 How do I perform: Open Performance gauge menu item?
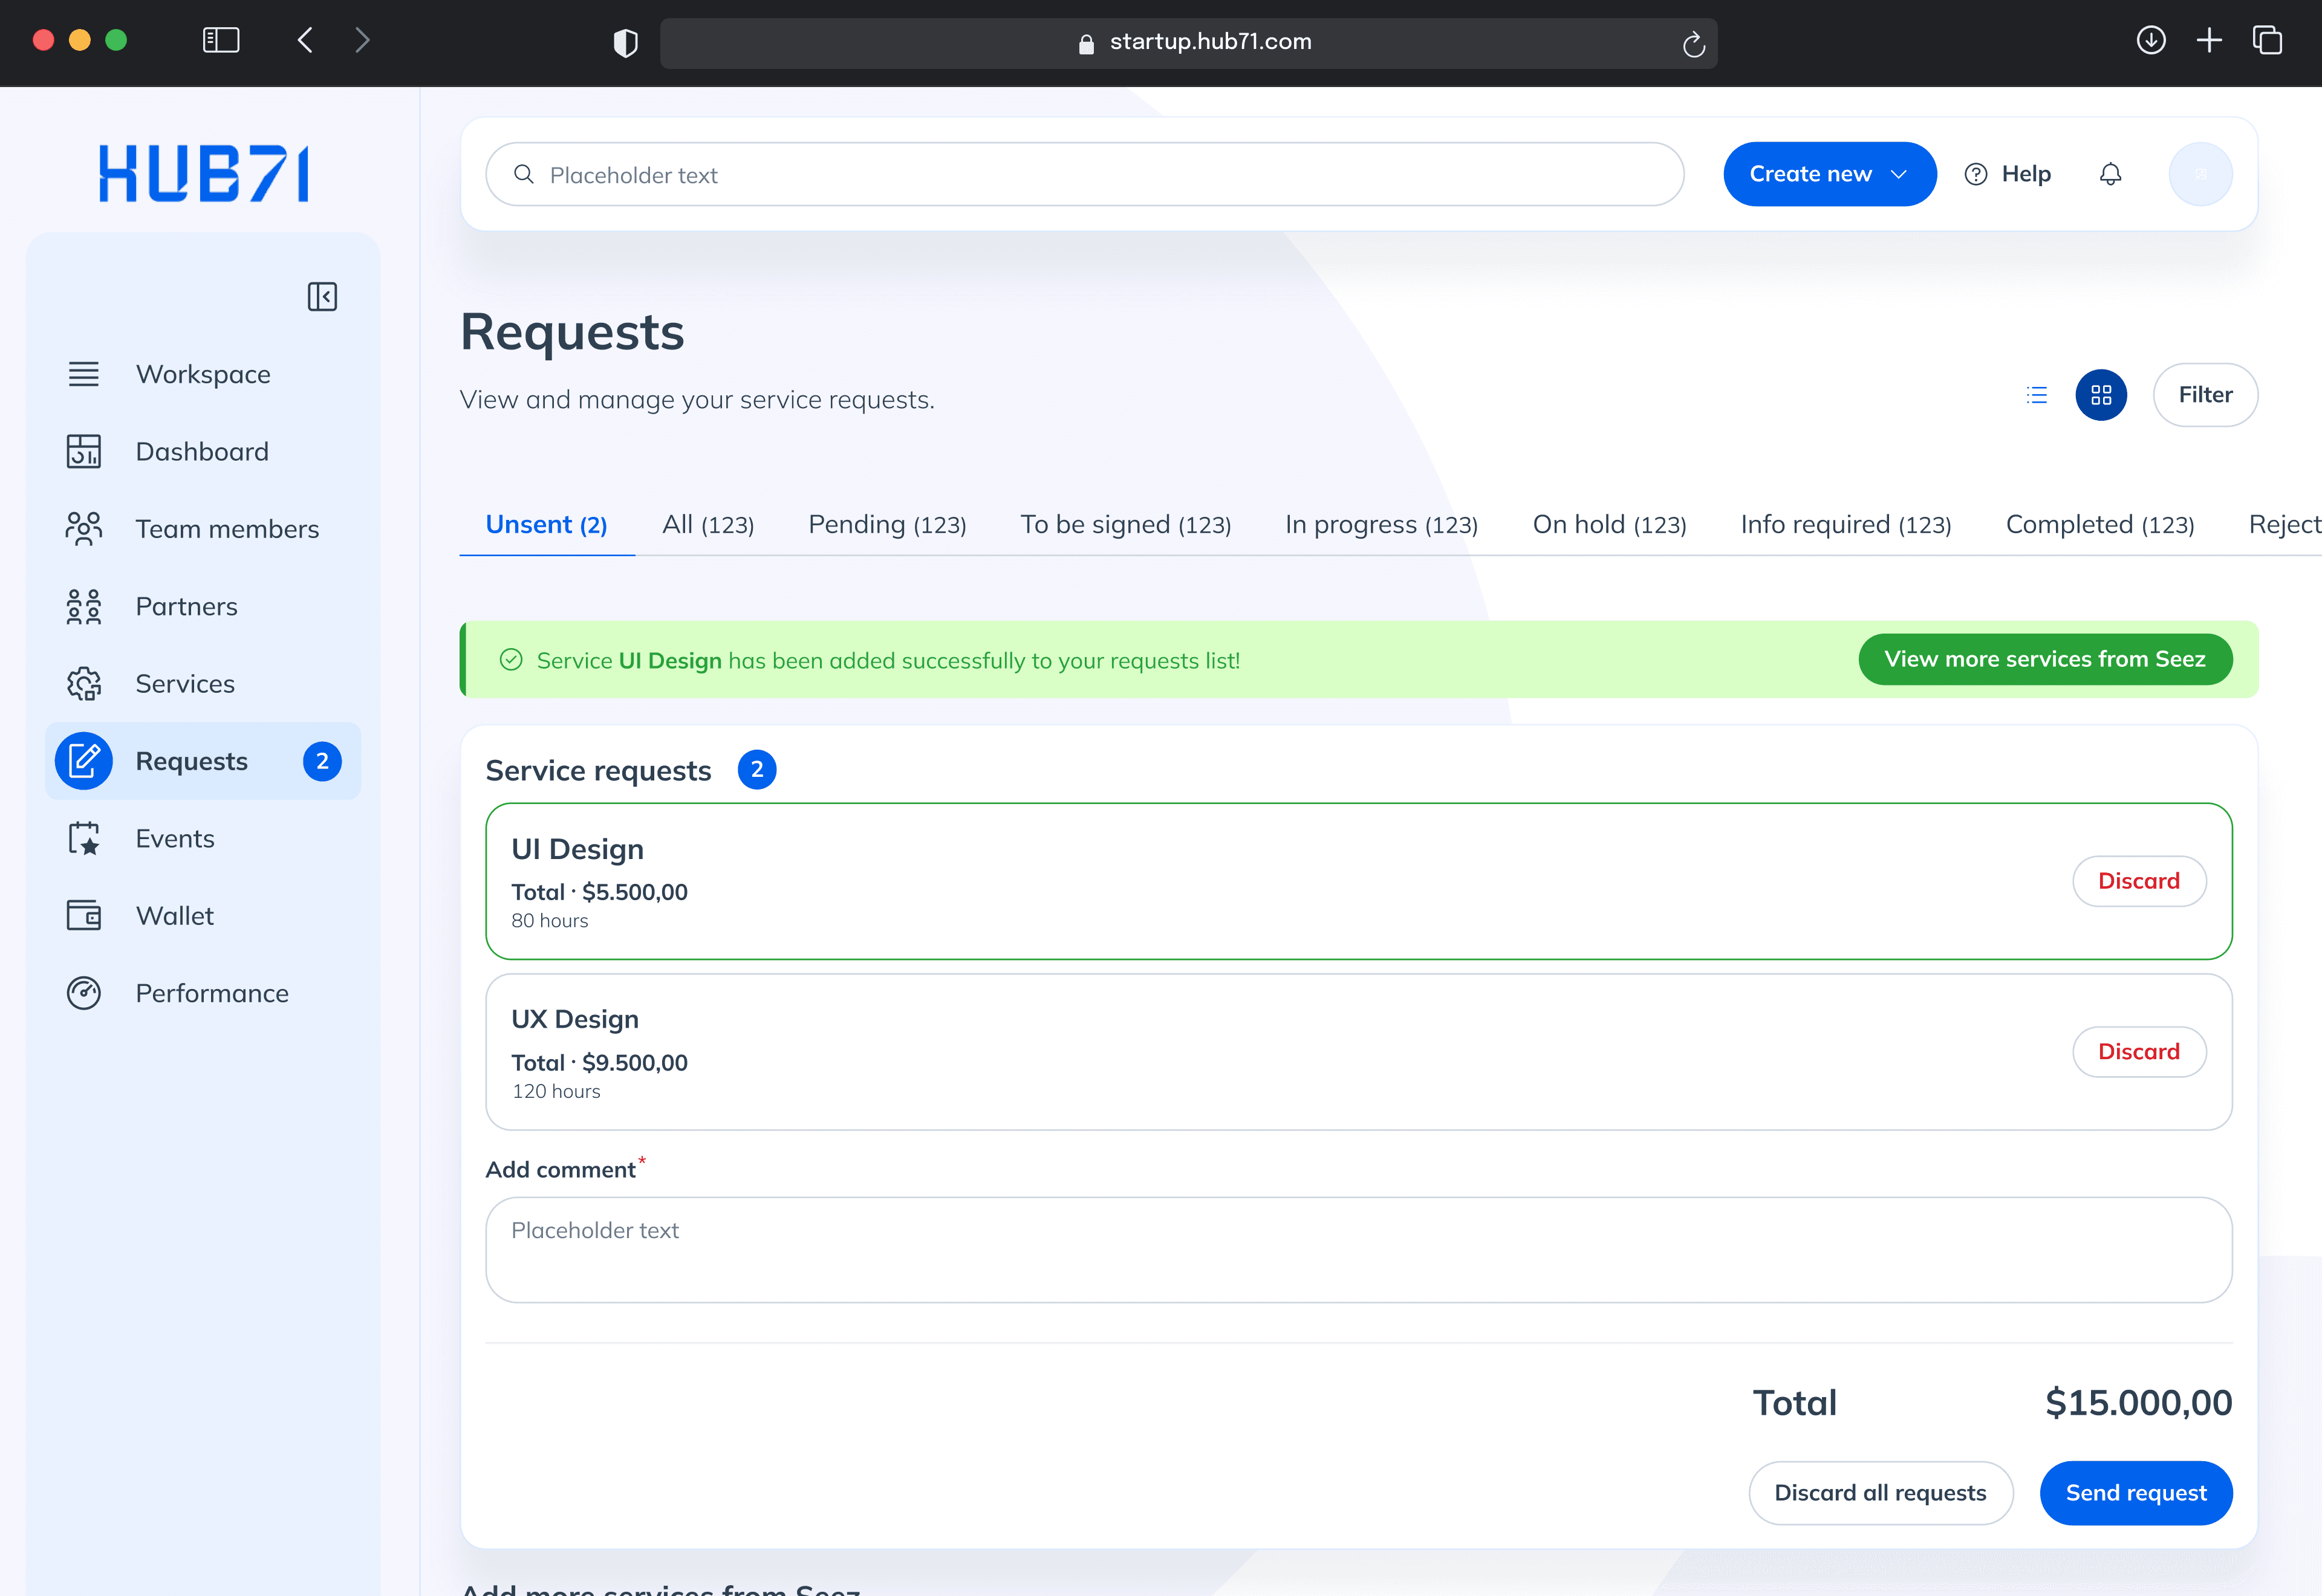click(x=211, y=993)
